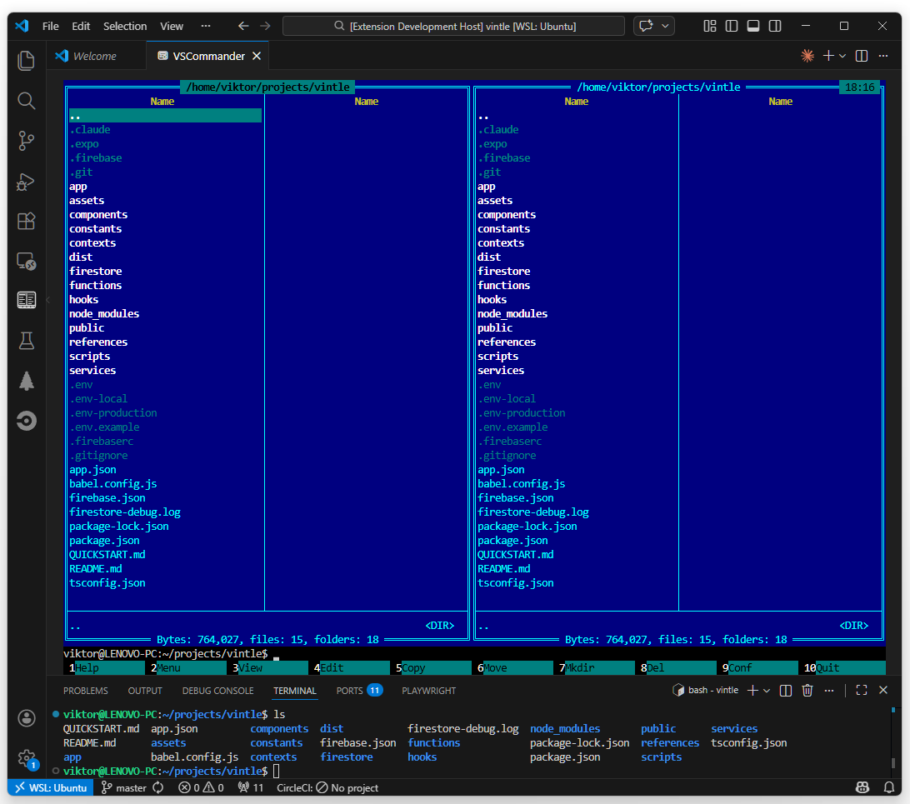Open the Remote Explorer icon
Image resolution: width=910 pixels, height=804 pixels.
26,262
